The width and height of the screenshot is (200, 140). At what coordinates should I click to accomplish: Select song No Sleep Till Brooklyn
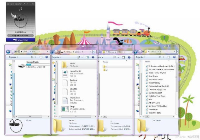tap(156, 106)
